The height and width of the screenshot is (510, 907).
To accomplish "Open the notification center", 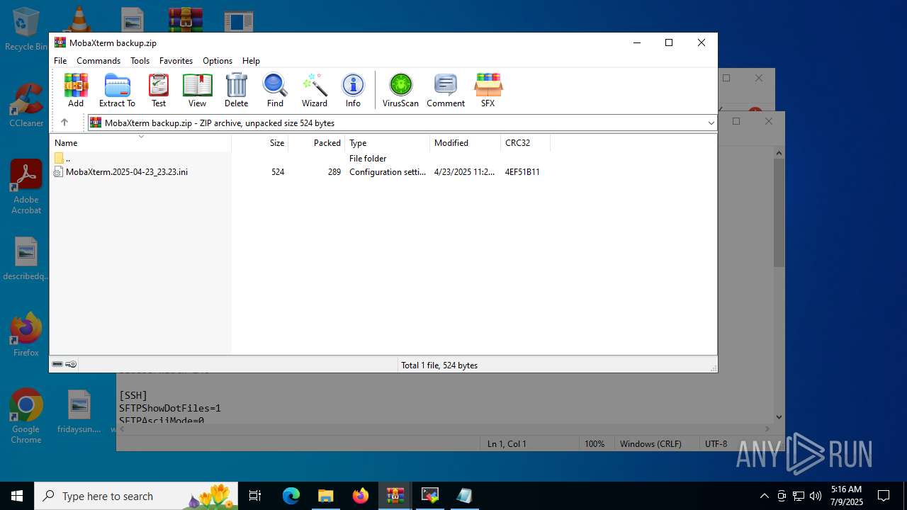I will [884, 496].
